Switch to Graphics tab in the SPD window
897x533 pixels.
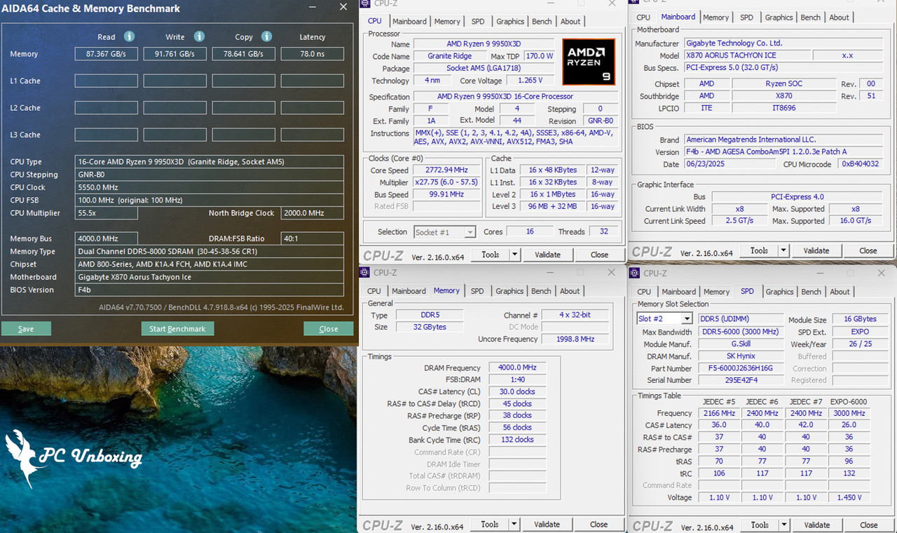click(779, 292)
